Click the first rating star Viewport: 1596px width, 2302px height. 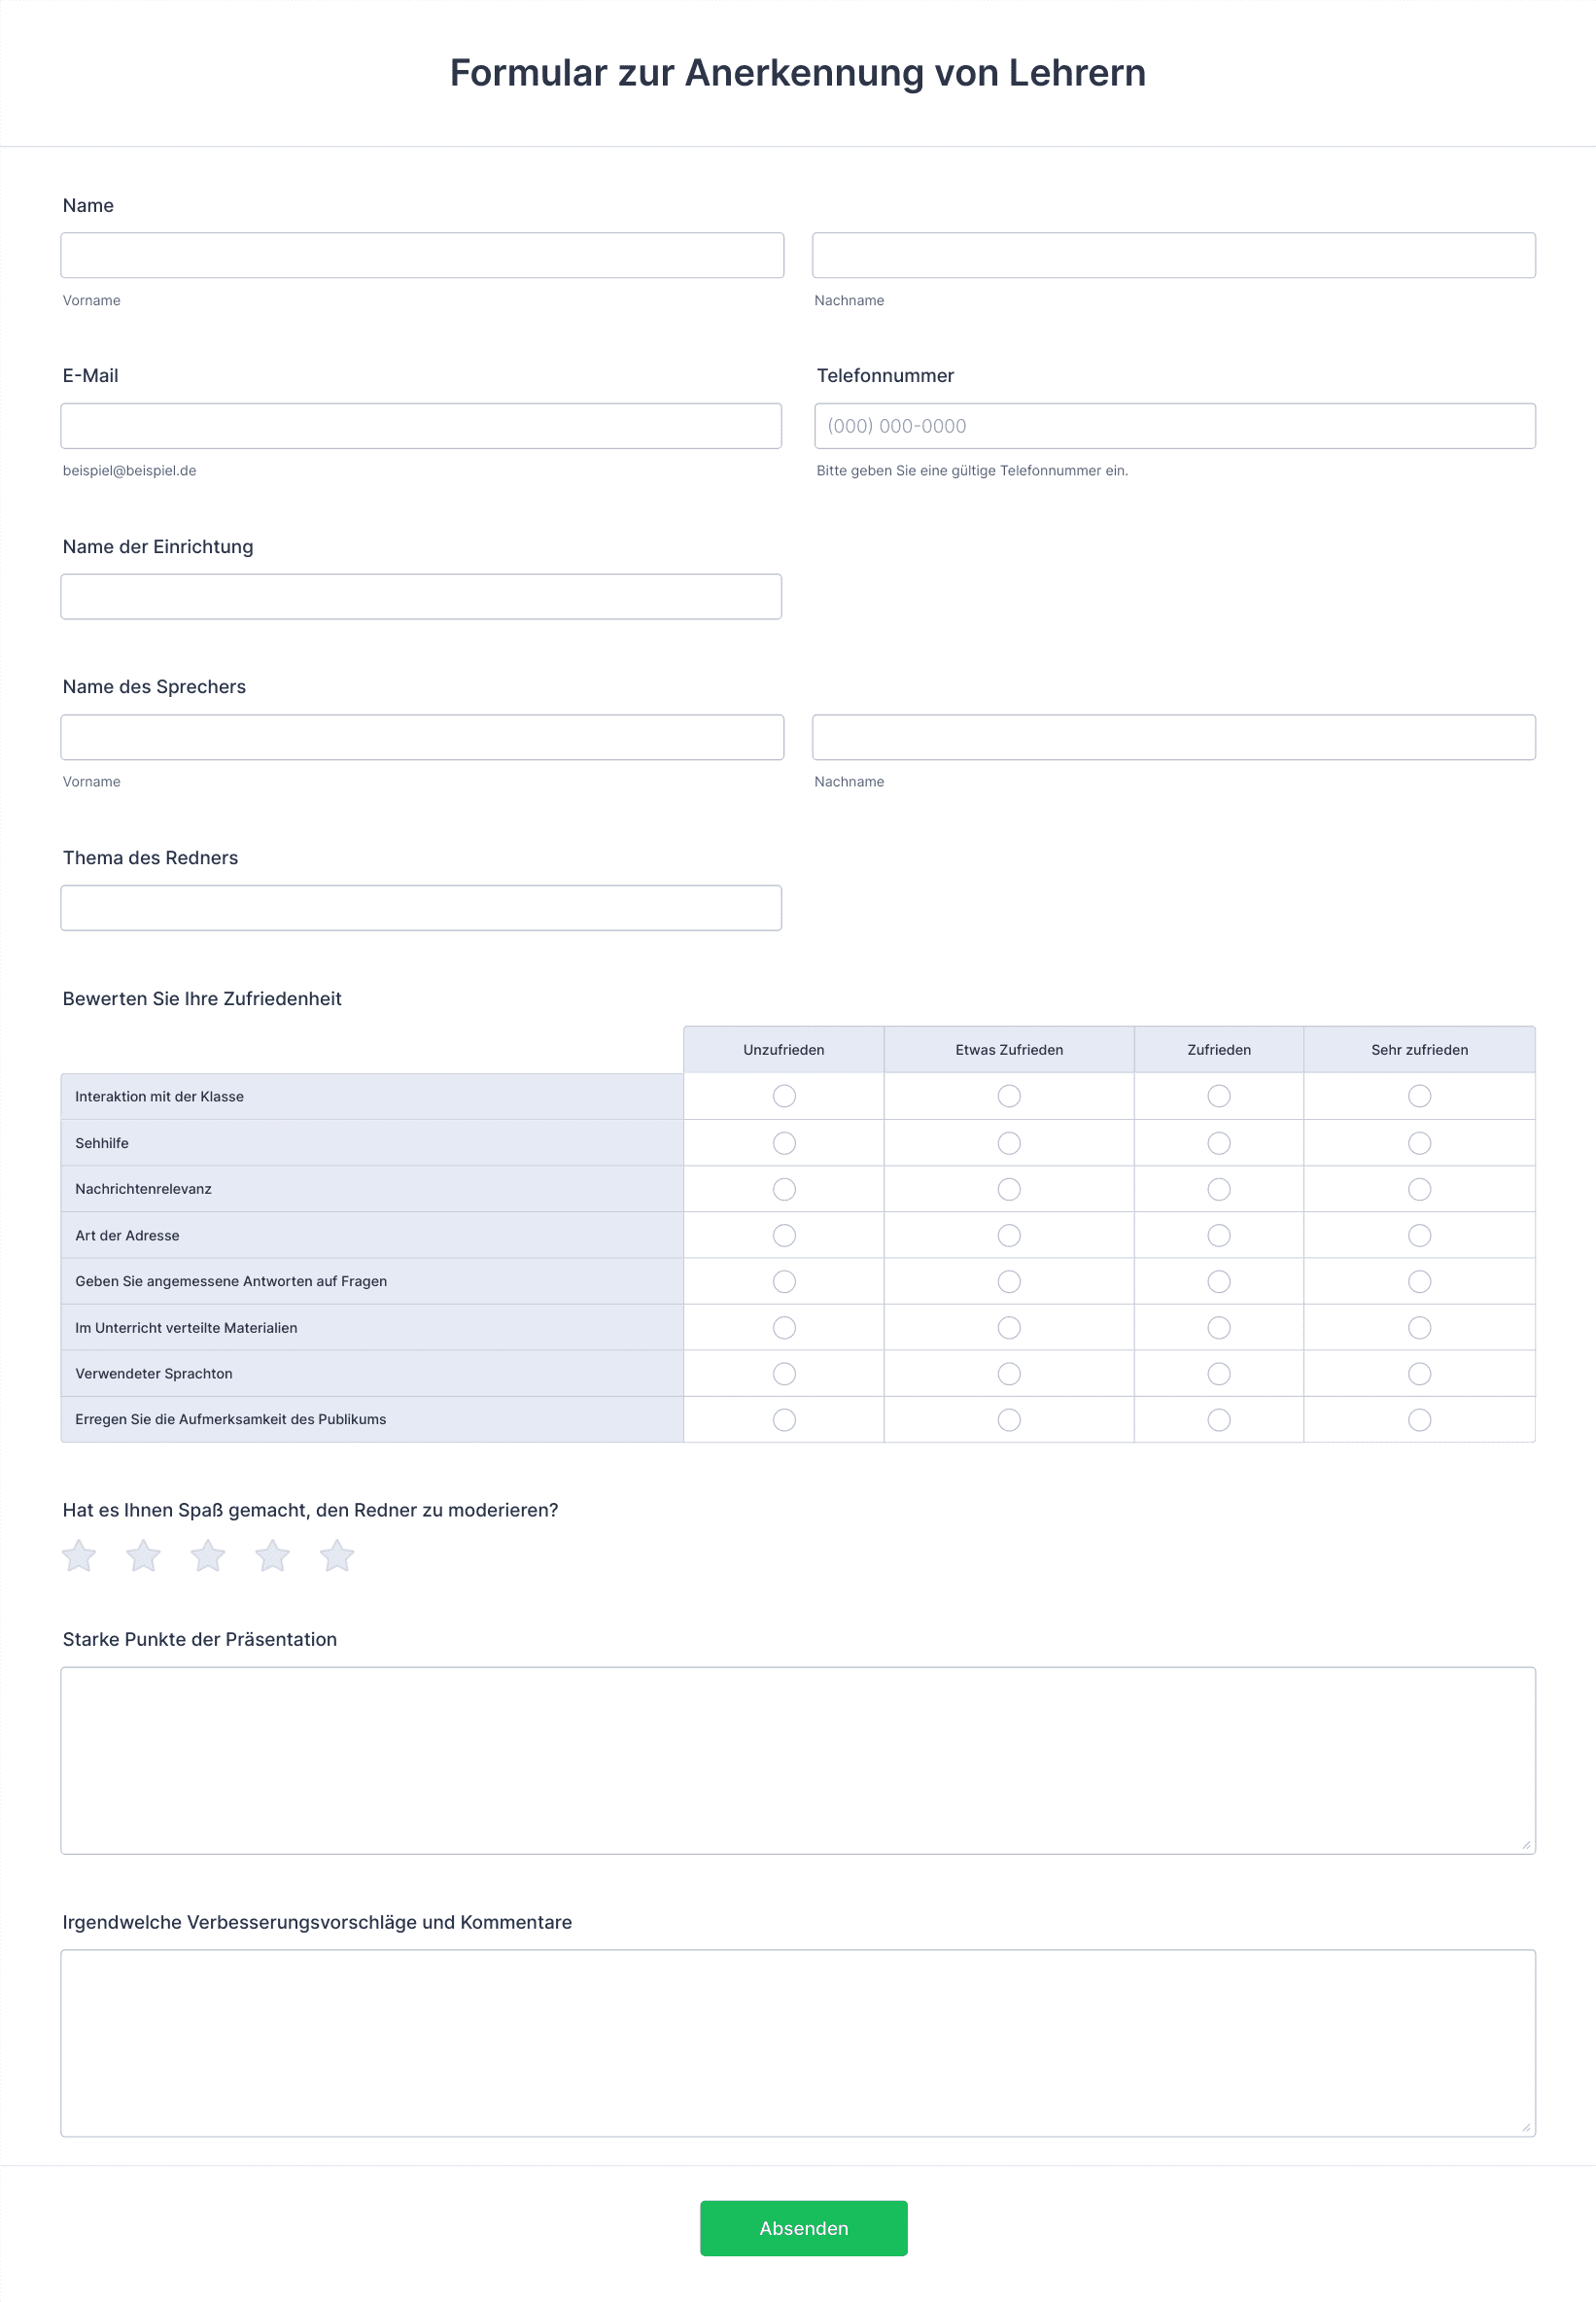79,1556
